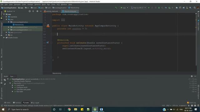Click the date and time in system tray
Screen dimensions: 200x112
point(188,109)
